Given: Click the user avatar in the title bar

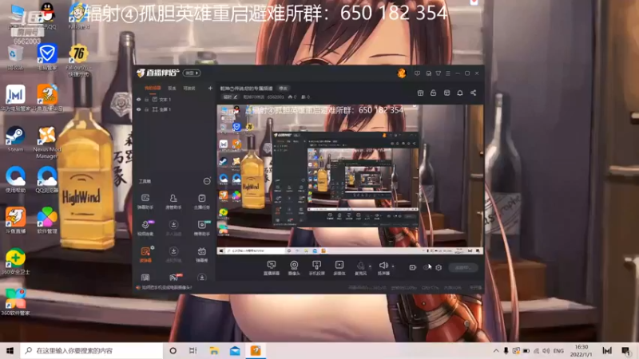Looking at the screenshot, I should (x=402, y=73).
